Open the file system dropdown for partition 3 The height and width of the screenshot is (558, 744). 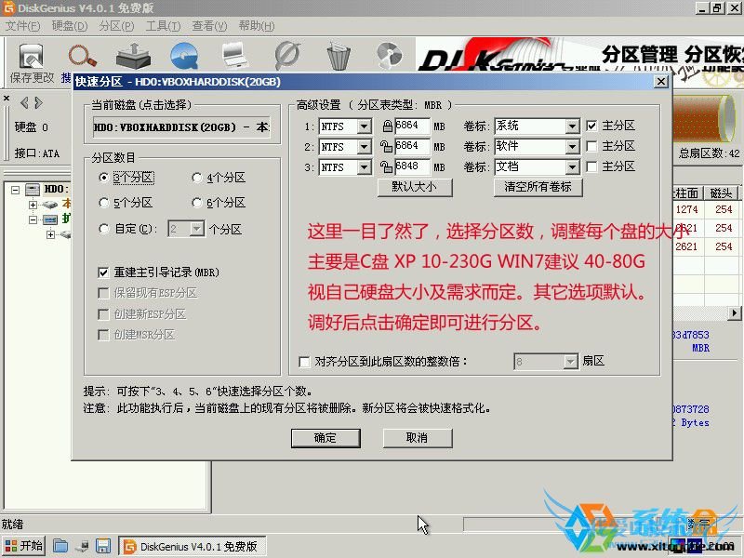pos(364,167)
